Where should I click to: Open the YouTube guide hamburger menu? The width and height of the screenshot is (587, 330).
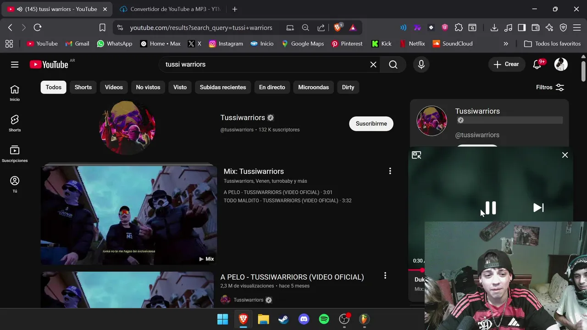point(15,65)
